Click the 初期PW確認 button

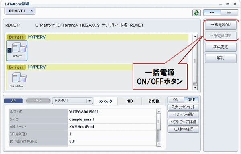coord(184,129)
